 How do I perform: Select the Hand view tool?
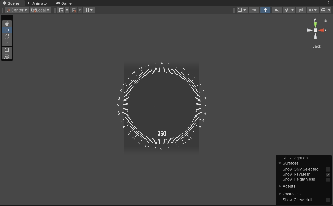click(x=7, y=23)
